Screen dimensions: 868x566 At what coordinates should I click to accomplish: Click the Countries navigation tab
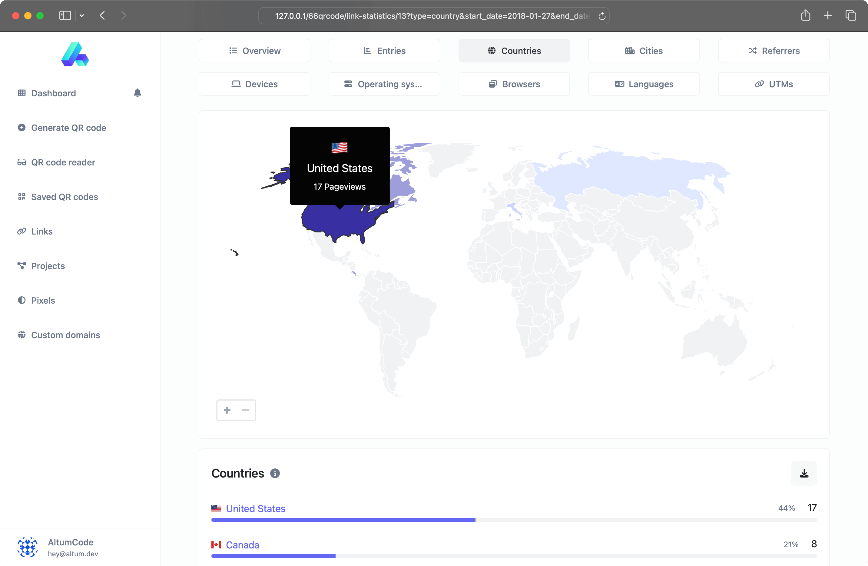tap(514, 50)
